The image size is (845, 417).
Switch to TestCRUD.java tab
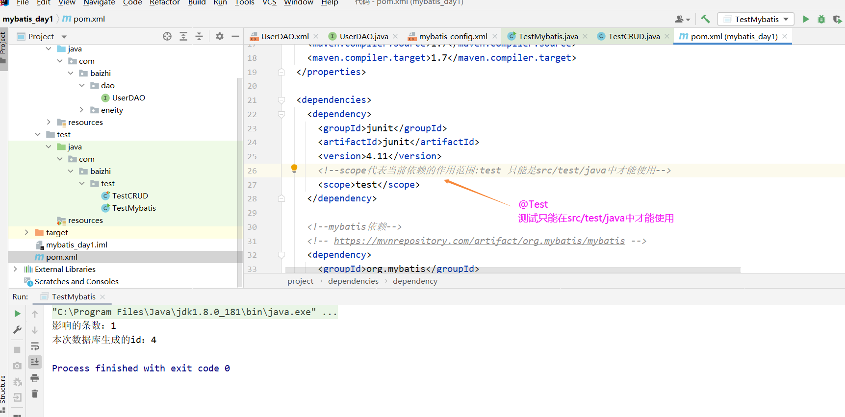634,36
